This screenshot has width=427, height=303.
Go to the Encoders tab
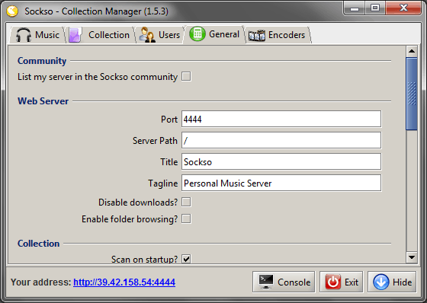(278, 35)
